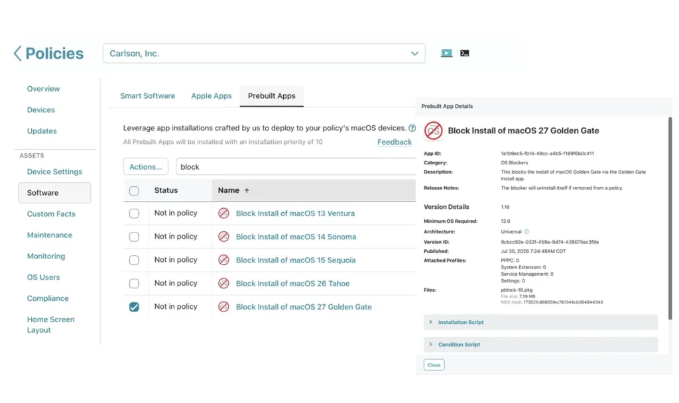Click the Name column header label
The width and height of the screenshot is (679, 403).
tap(229, 190)
